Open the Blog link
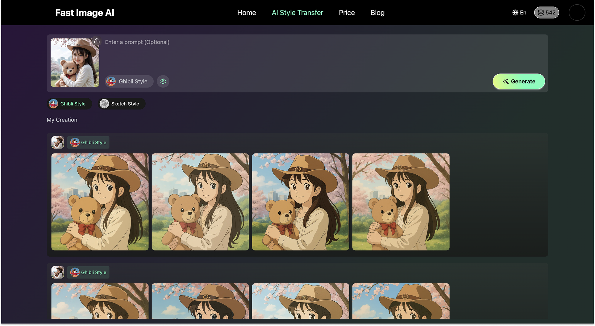 (x=377, y=13)
